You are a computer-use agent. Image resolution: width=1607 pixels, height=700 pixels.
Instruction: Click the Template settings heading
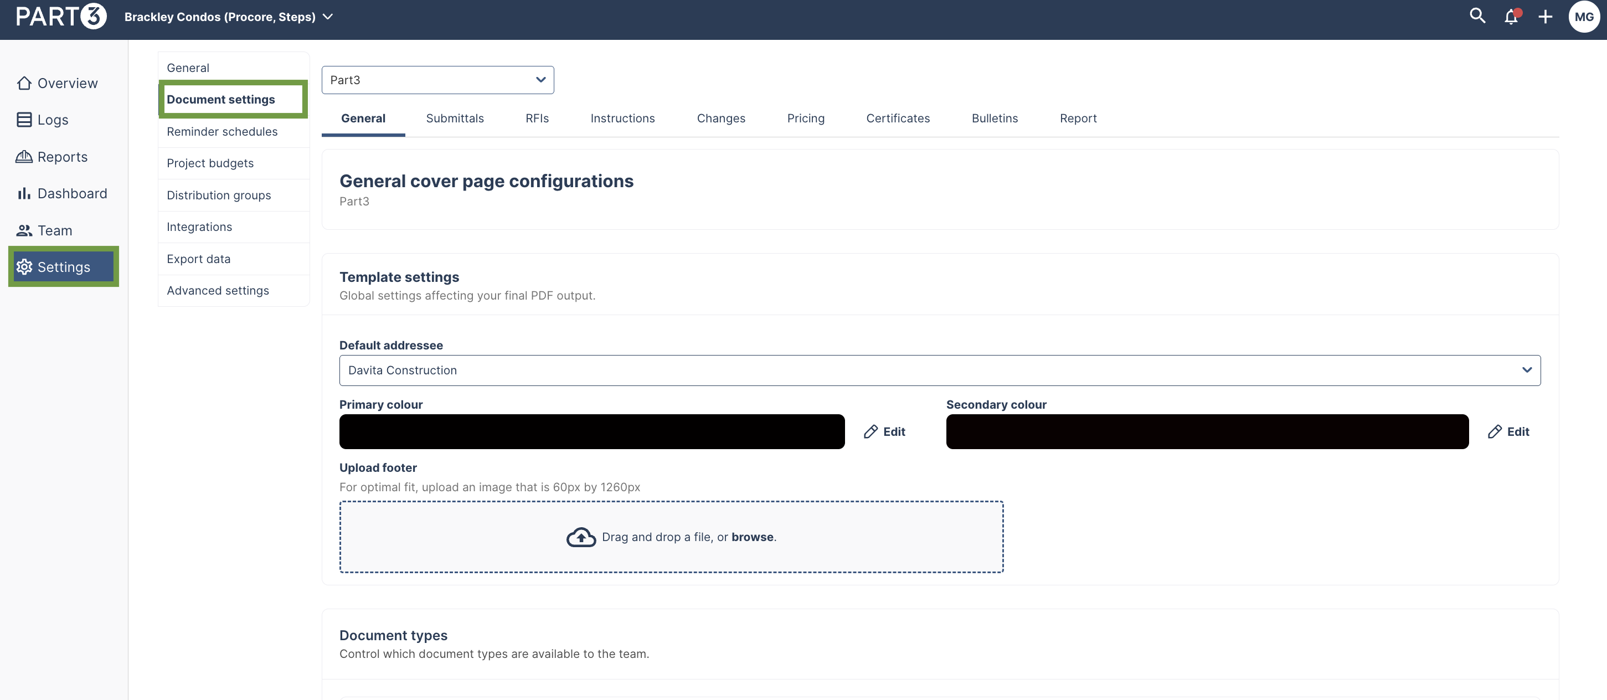tap(399, 277)
